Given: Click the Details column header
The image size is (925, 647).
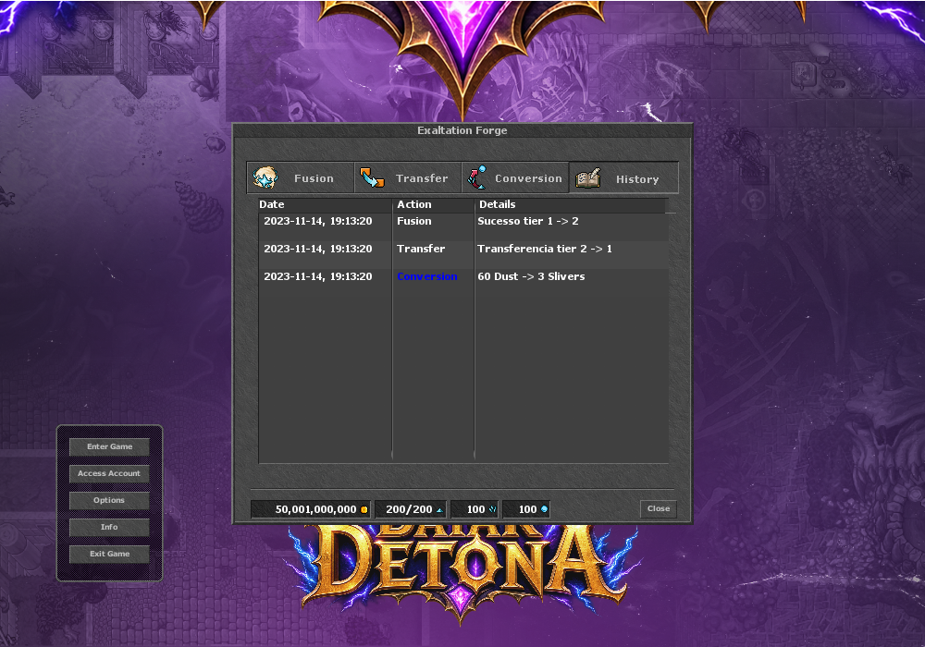Looking at the screenshot, I should tap(570, 204).
